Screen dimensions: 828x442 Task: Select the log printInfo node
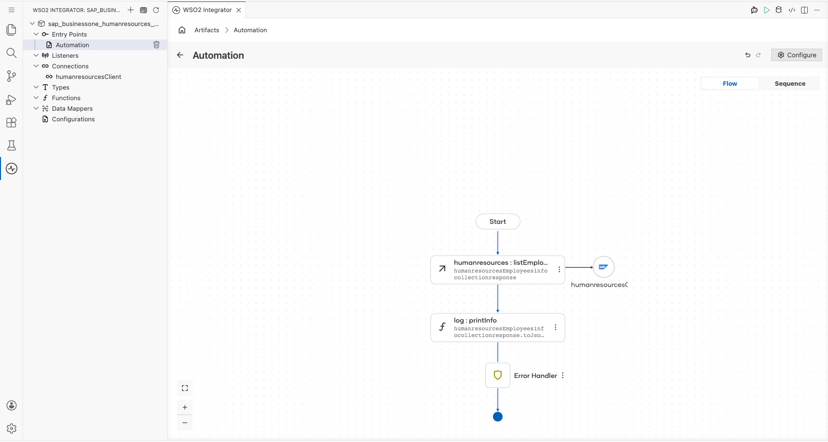[498, 327]
